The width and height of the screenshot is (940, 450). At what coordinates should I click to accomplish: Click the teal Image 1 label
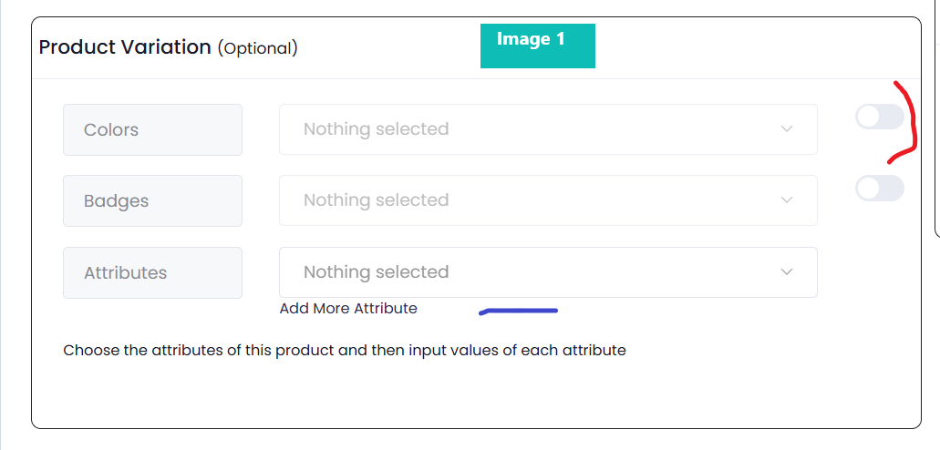click(538, 46)
